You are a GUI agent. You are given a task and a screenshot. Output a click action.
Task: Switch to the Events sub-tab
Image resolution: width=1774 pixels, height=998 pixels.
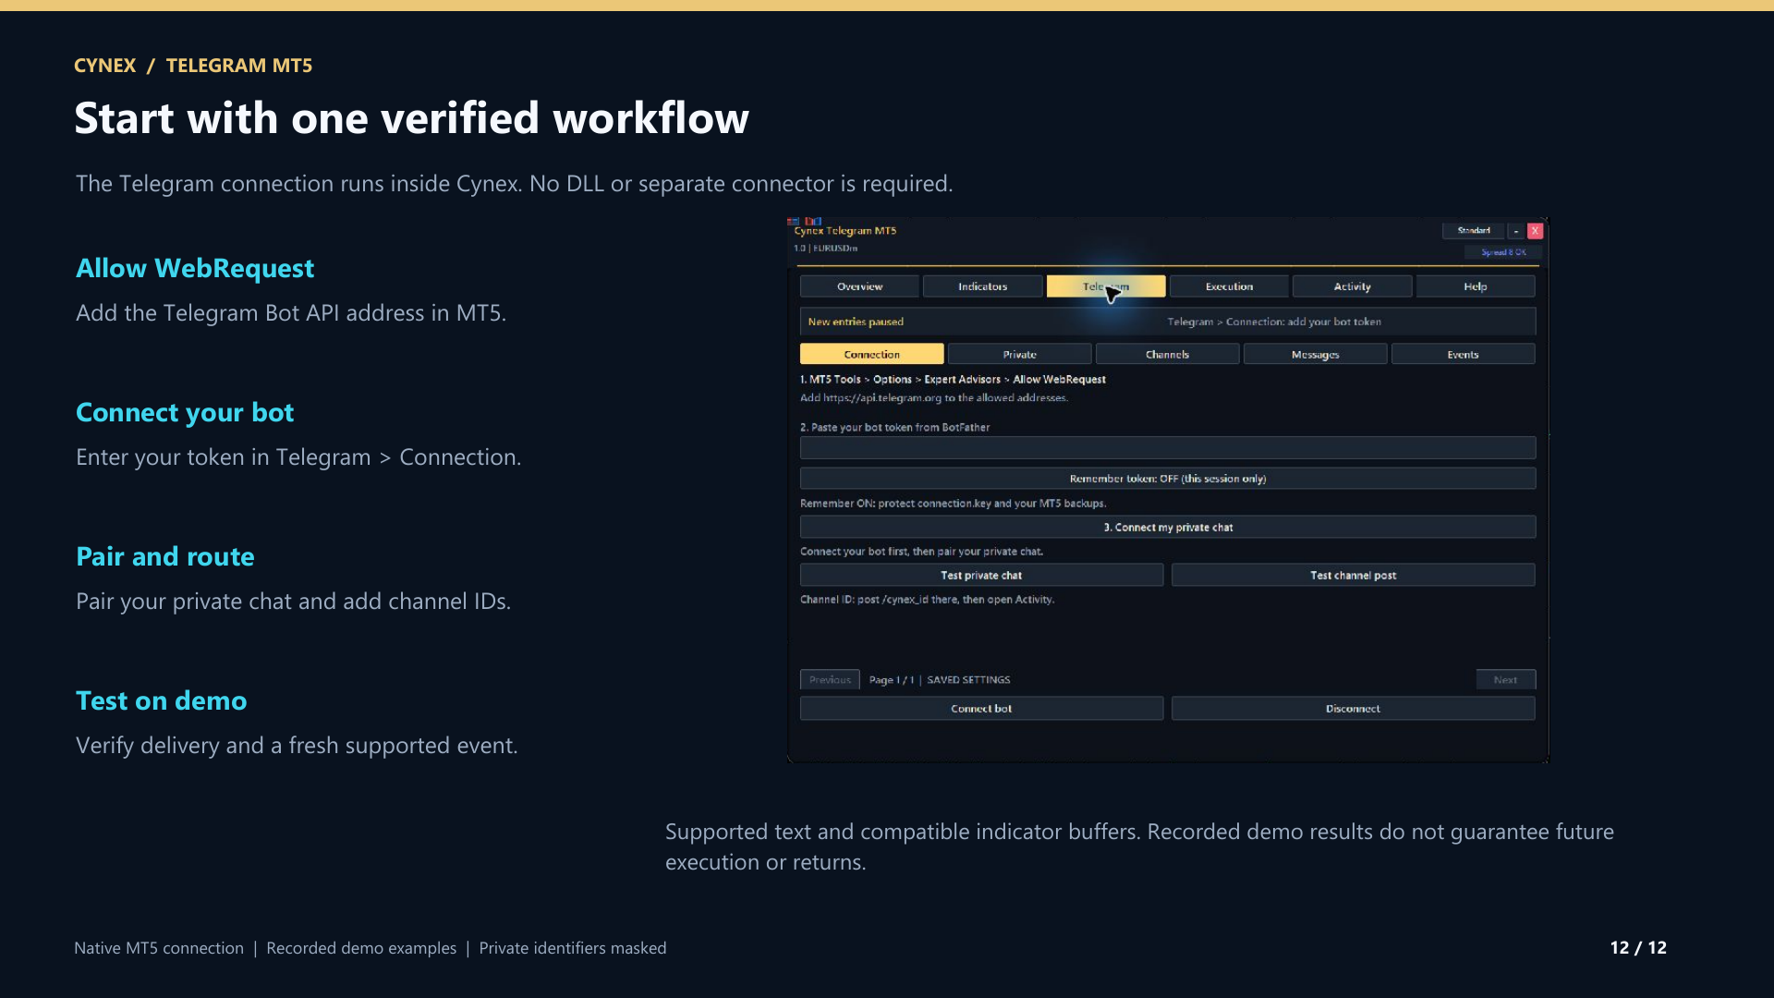pos(1463,354)
